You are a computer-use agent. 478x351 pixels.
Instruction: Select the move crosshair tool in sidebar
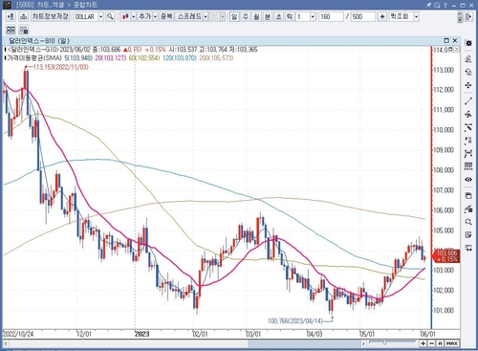click(x=468, y=85)
